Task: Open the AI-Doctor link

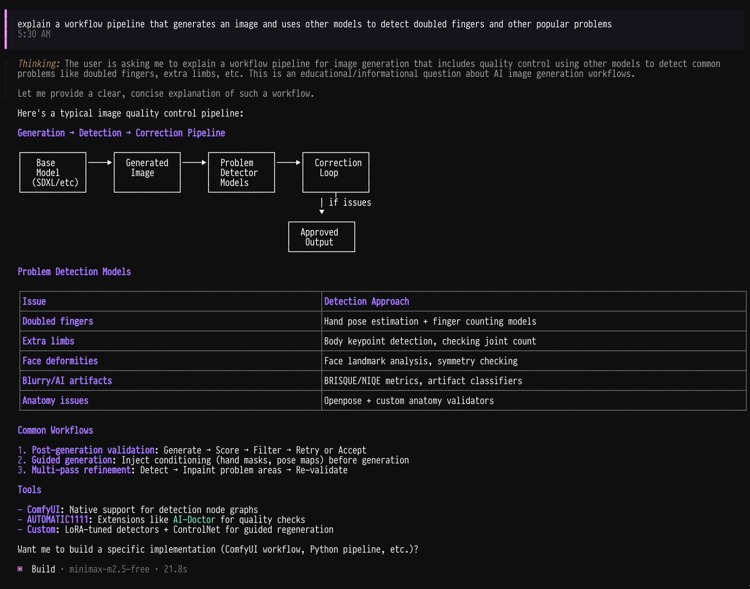Action: 194,520
